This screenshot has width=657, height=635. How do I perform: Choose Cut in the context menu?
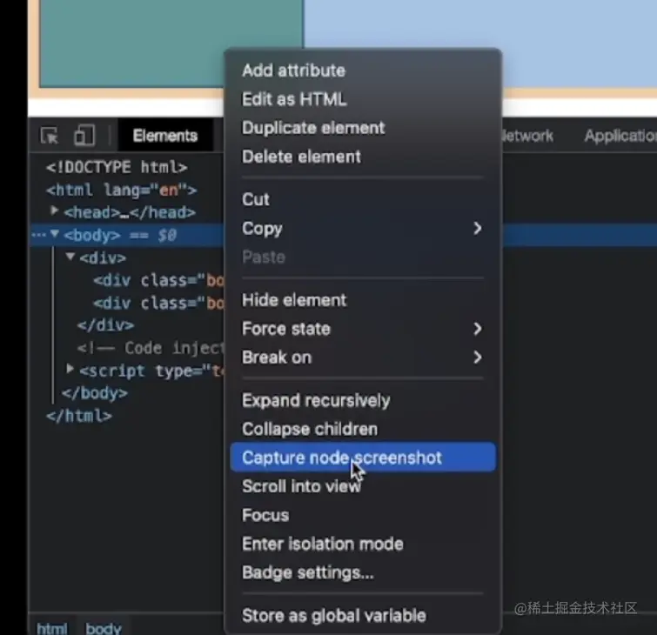(256, 199)
